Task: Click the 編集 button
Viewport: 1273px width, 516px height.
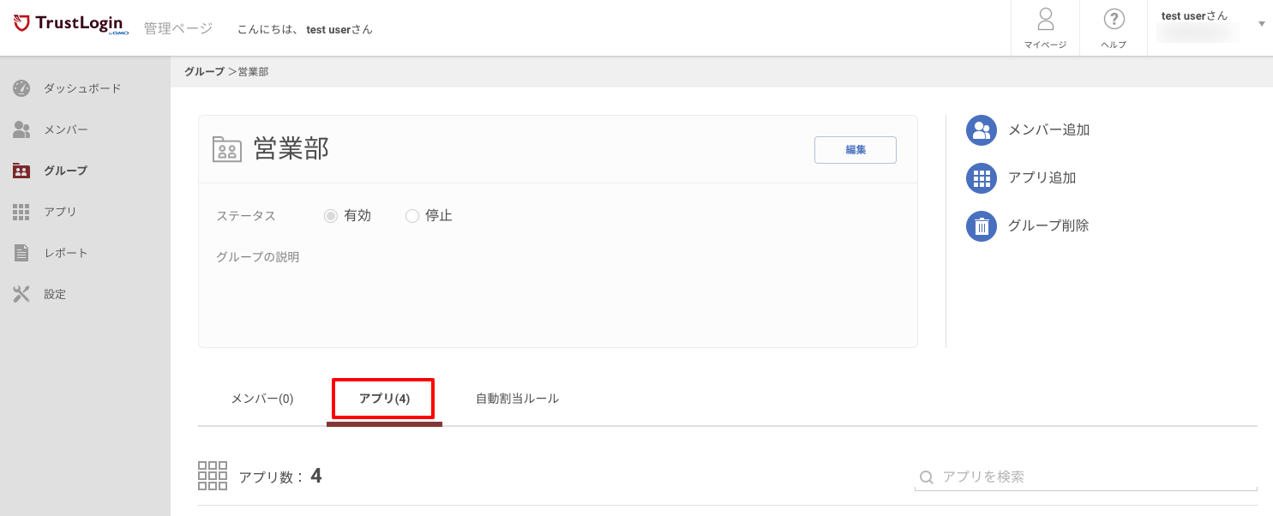Action: 855,149
